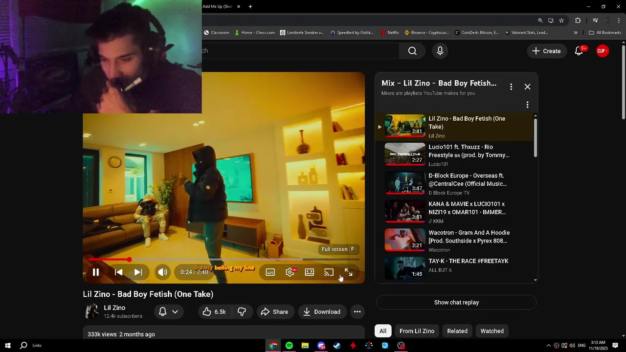The height and width of the screenshot is (352, 626).
Task: Play TAY-K THE RACE from mix
Action: pyautogui.click(x=454, y=267)
